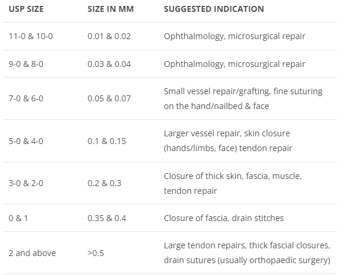
Task: Click the 0.2 & 0.3 measurement
Action: pos(104,183)
